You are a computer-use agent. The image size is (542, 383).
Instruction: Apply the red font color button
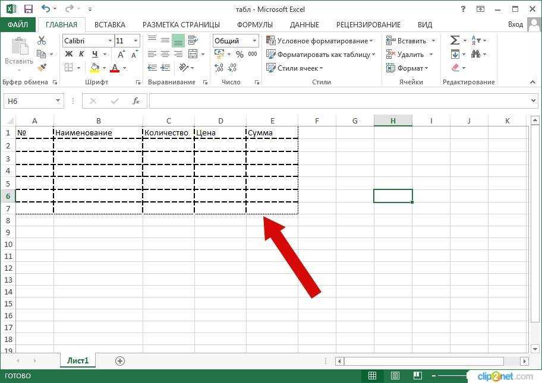coord(115,68)
